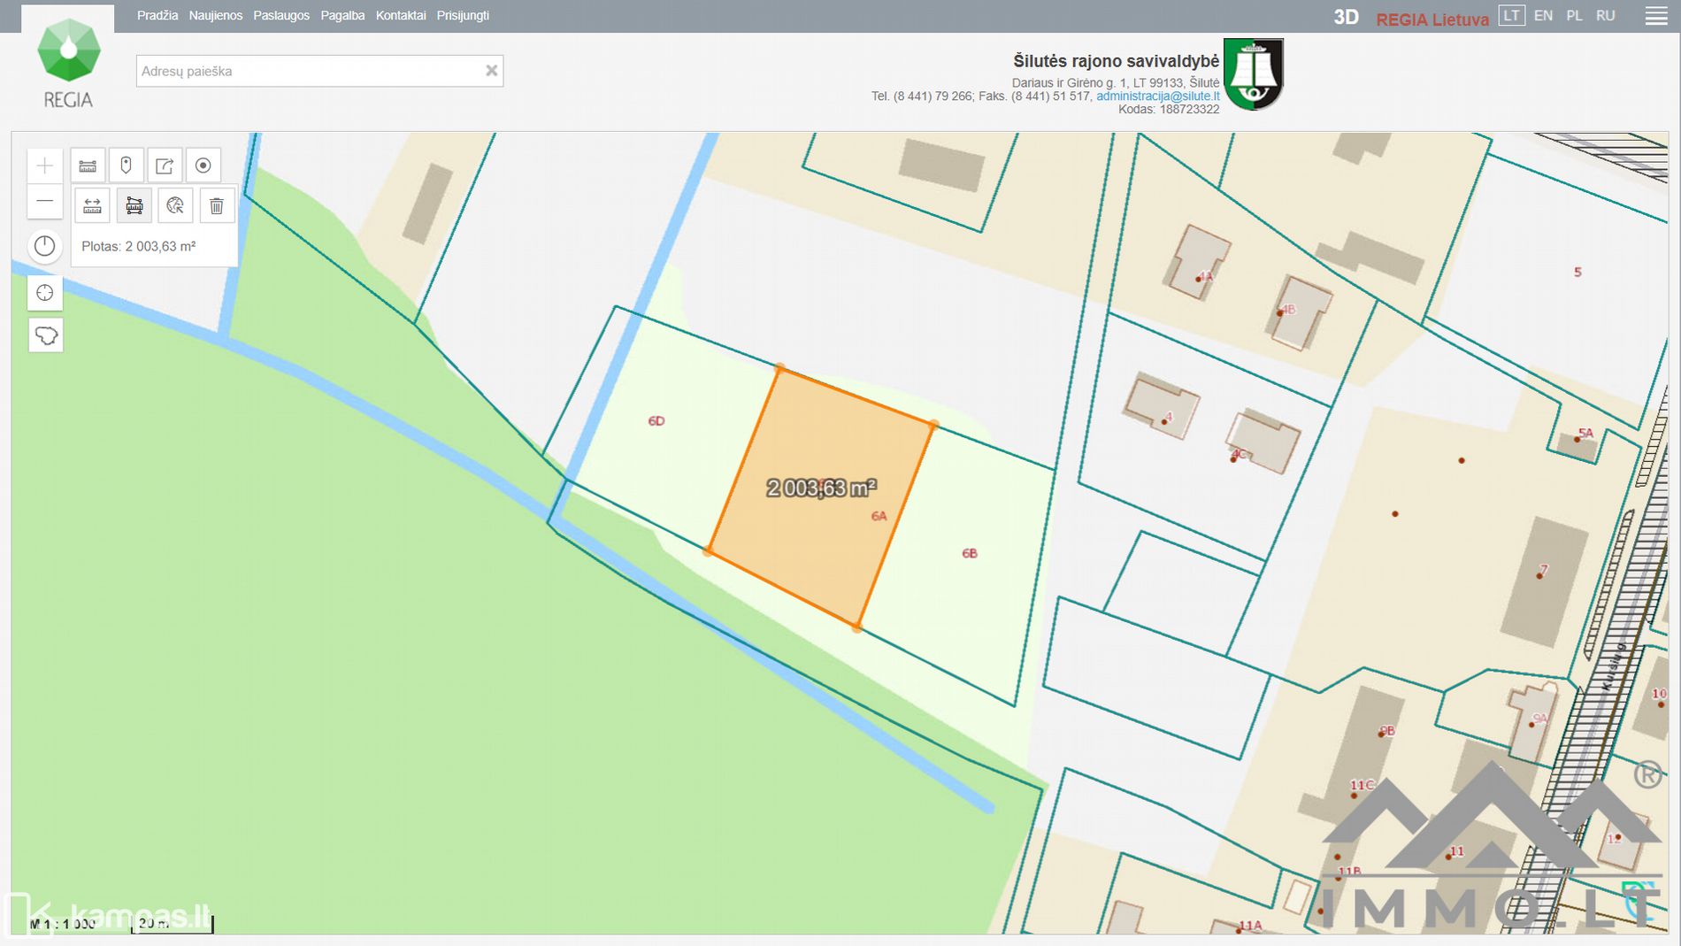The width and height of the screenshot is (1681, 946).
Task: Click the bottom vertex of orange polygon
Action: pyautogui.click(x=856, y=627)
